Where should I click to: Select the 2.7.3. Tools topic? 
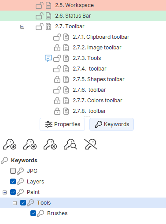click(87, 58)
